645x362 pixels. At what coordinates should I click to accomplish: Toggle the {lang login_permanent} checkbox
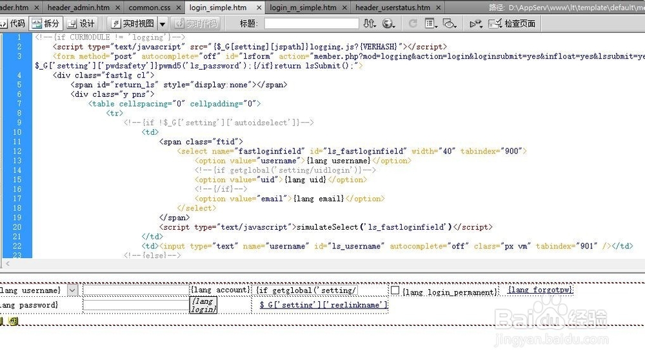pyautogui.click(x=395, y=290)
